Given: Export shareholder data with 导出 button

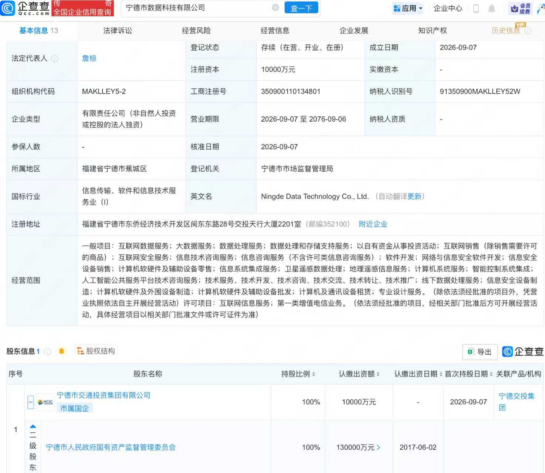Looking at the screenshot, I should tap(480, 352).
